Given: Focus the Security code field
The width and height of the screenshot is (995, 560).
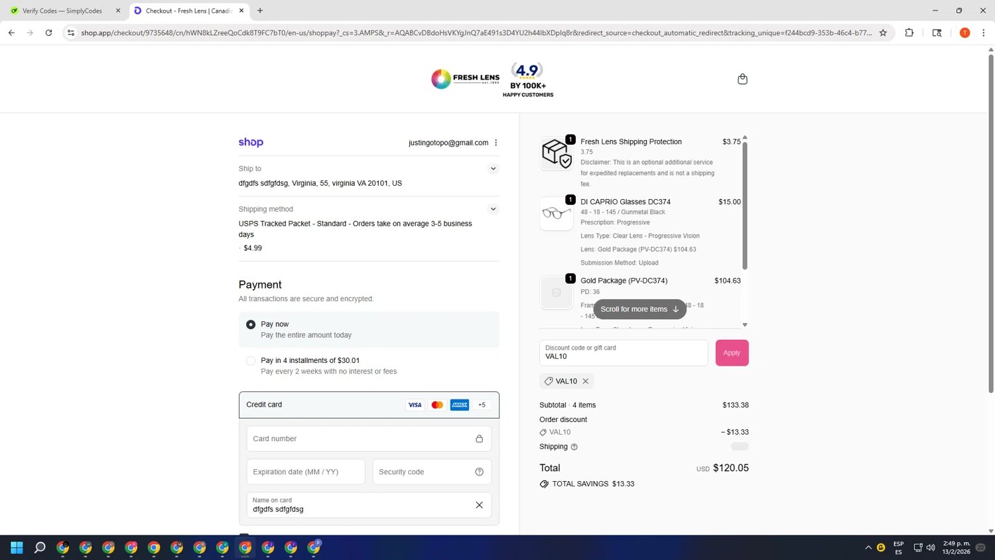Looking at the screenshot, I should pyautogui.click(x=432, y=472).
